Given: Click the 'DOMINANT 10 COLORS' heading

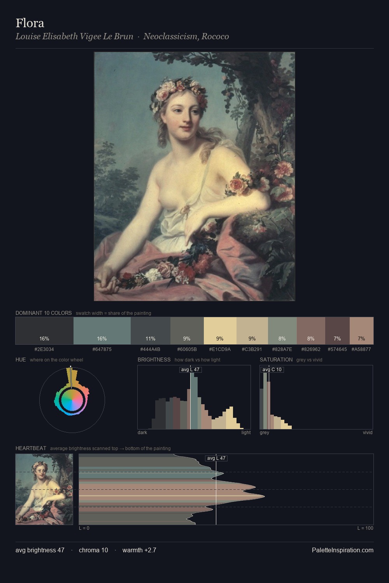Looking at the screenshot, I should coord(44,313).
